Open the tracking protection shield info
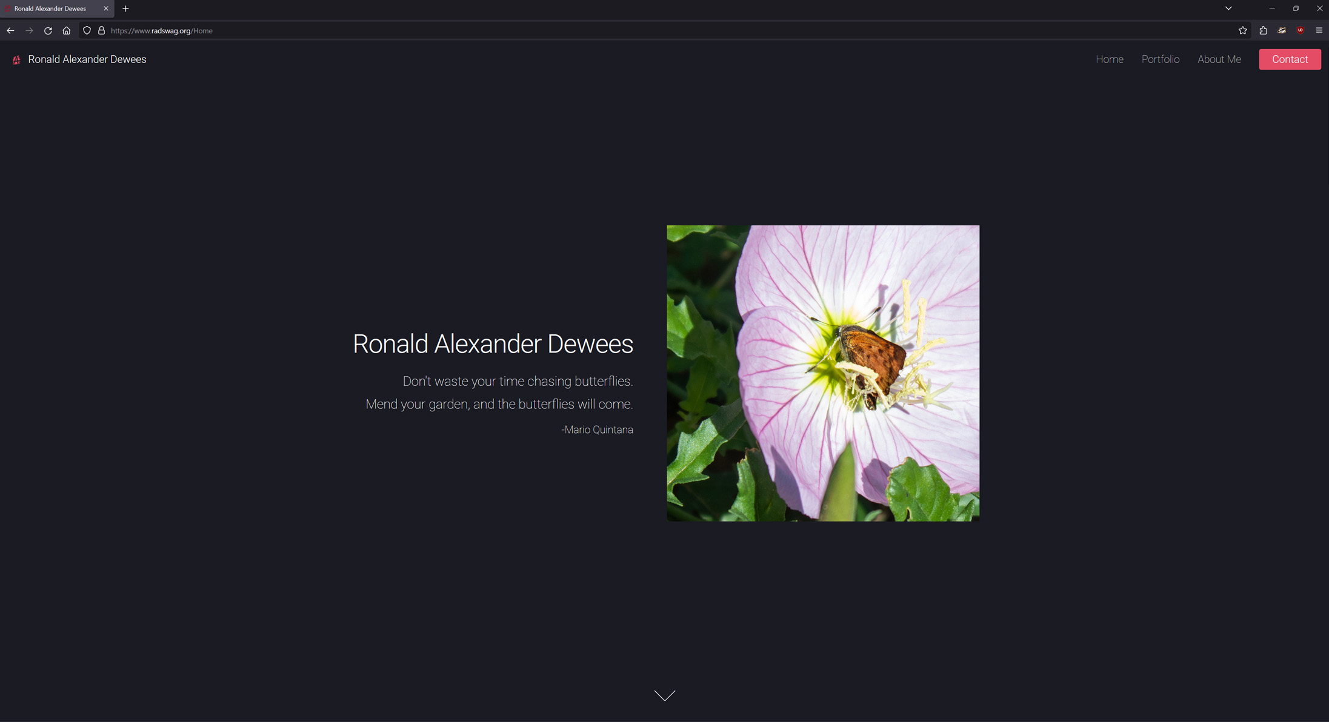 [x=87, y=31]
